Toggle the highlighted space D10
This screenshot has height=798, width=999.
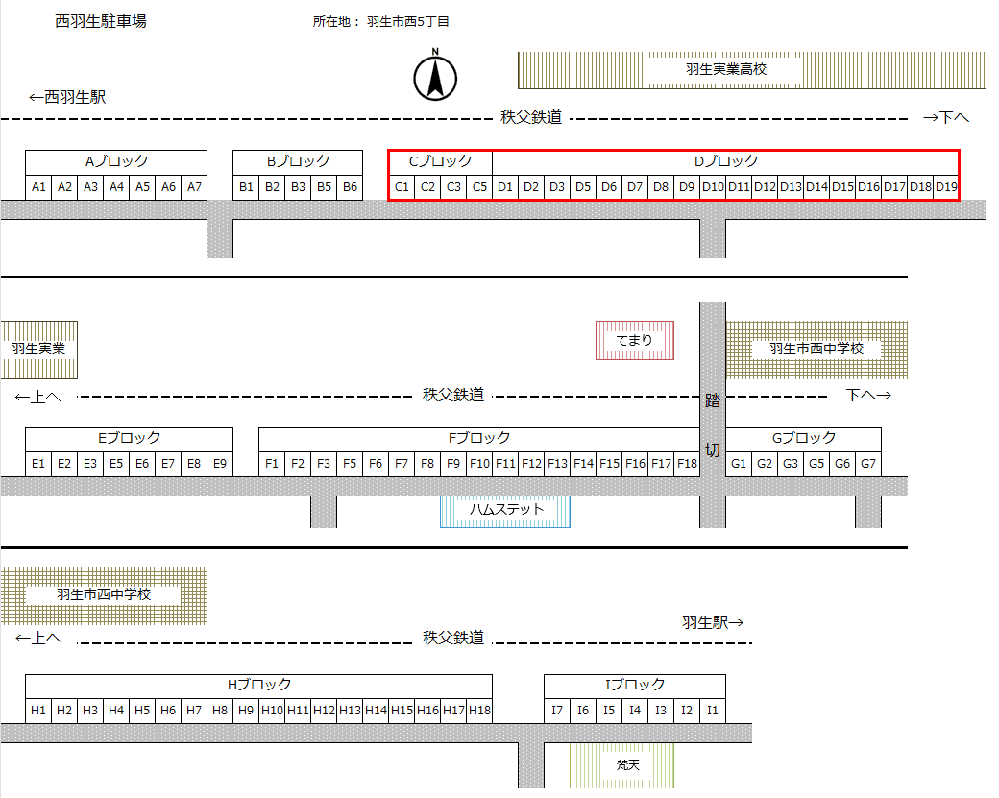(711, 187)
